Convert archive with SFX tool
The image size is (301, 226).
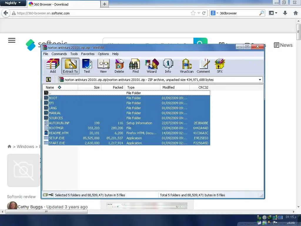click(x=220, y=66)
